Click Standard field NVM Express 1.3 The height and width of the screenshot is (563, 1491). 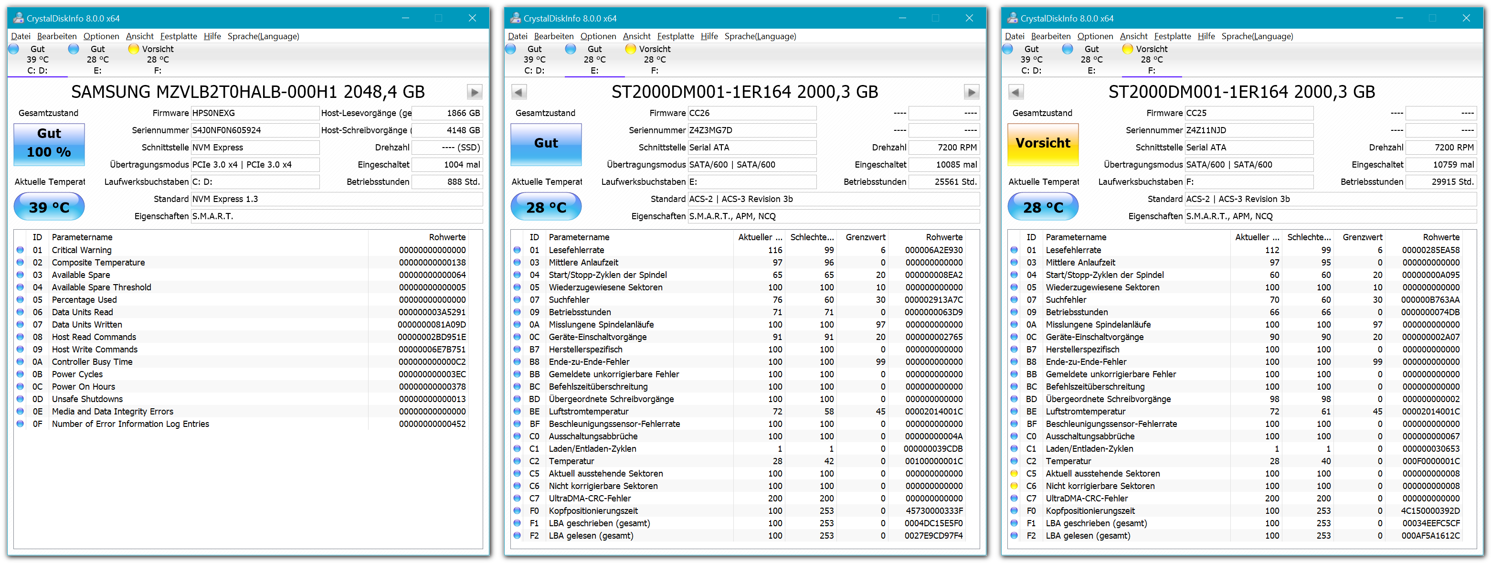point(337,199)
